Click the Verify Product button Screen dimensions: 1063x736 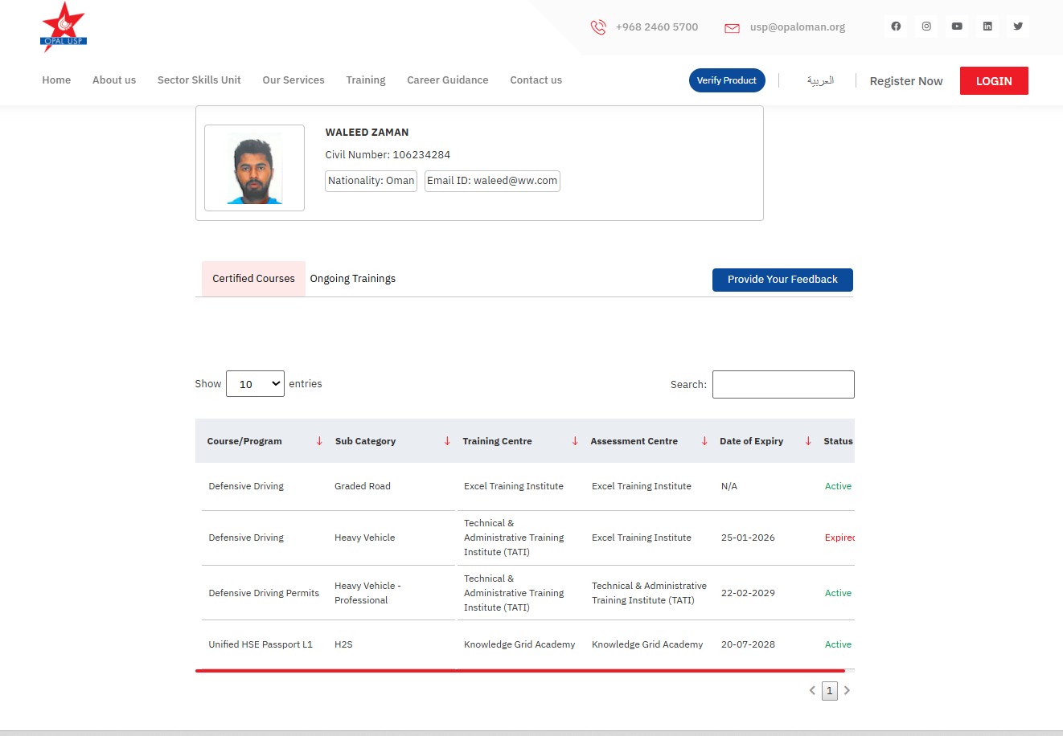[x=726, y=80]
